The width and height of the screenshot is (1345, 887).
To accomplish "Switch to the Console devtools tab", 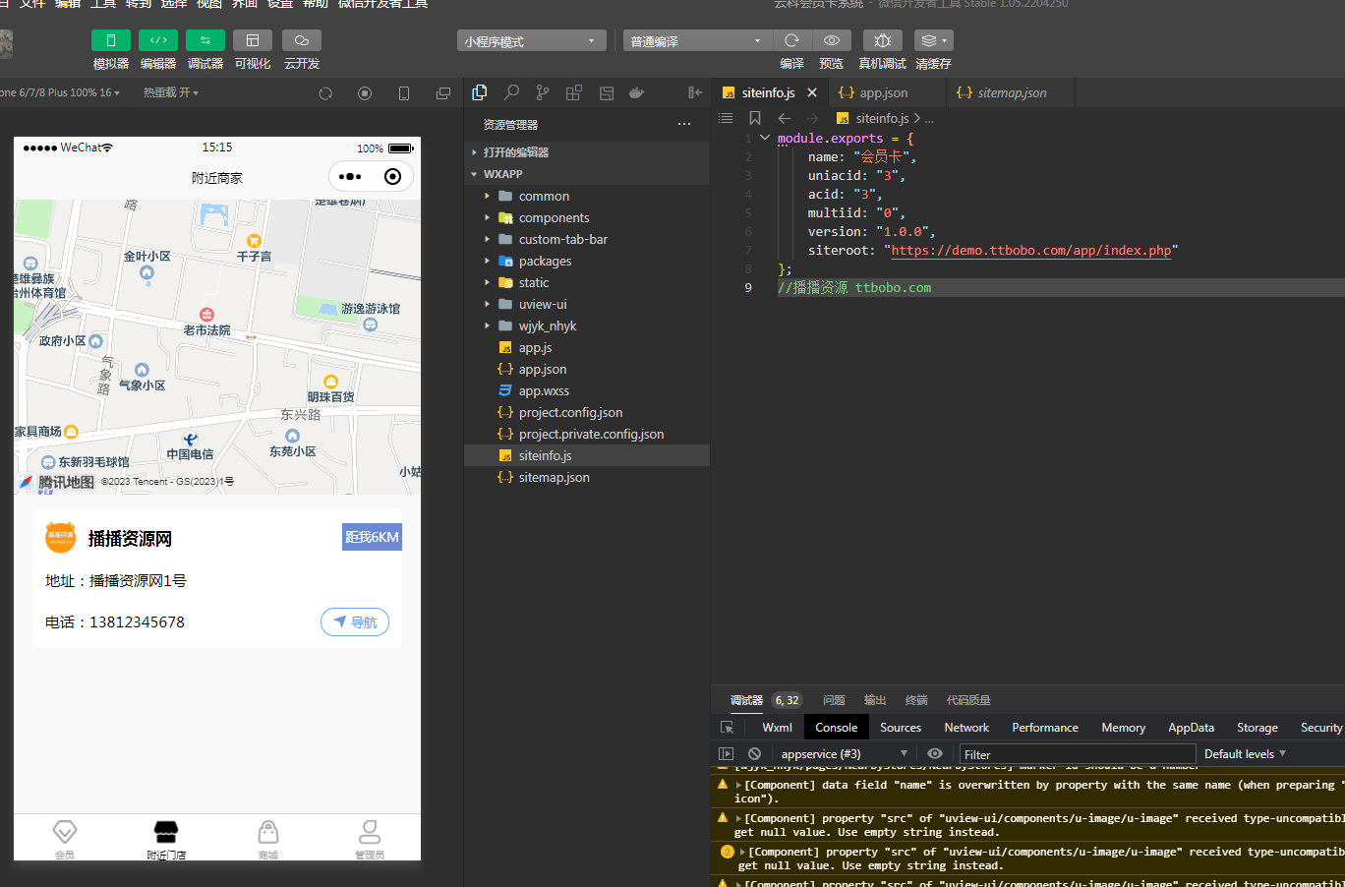I will [837, 727].
